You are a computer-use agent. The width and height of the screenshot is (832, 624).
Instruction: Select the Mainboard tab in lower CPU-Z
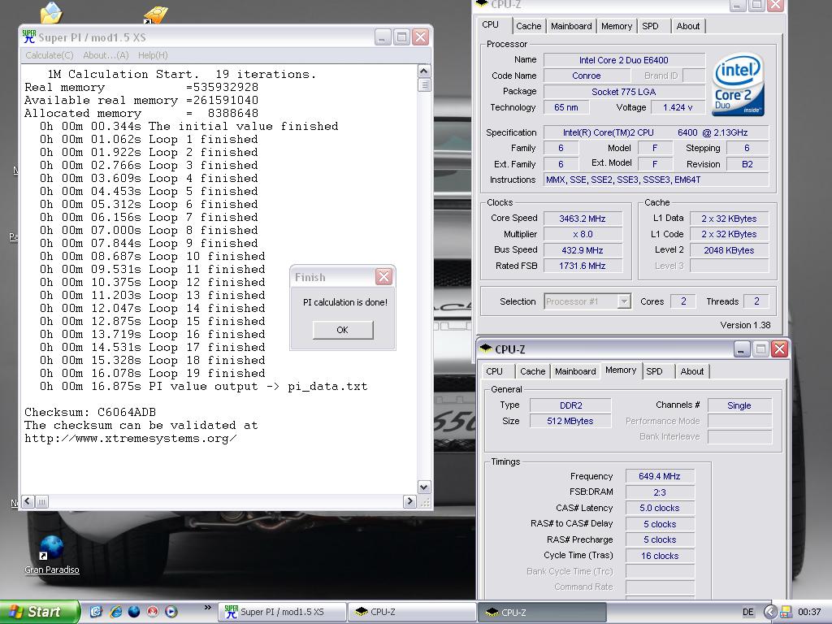tap(575, 371)
